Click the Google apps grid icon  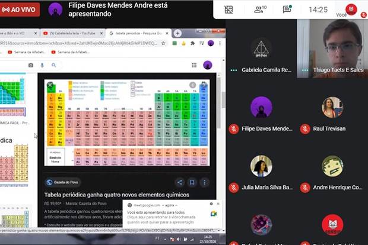tap(193, 65)
